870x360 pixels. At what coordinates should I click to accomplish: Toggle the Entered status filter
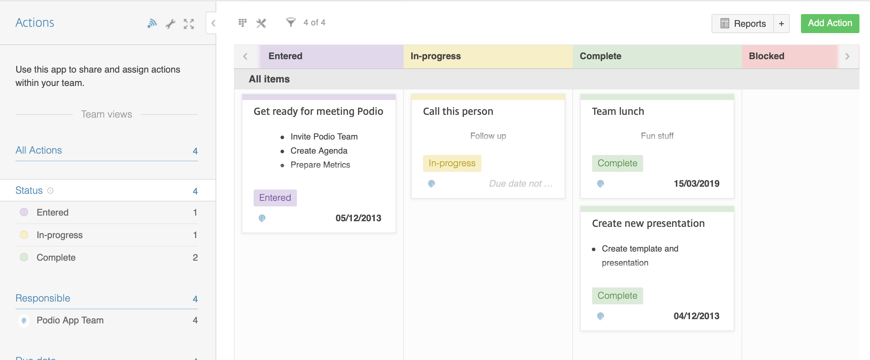coord(53,212)
